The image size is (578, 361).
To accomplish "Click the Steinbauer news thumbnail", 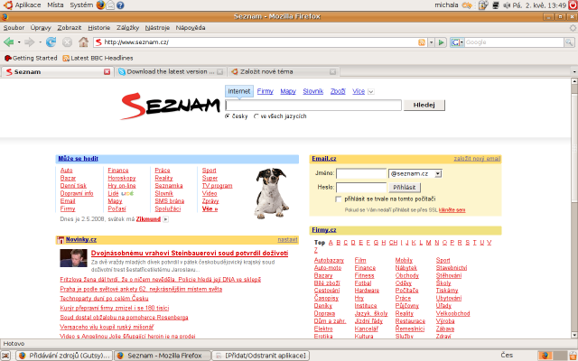I will pos(73,258).
